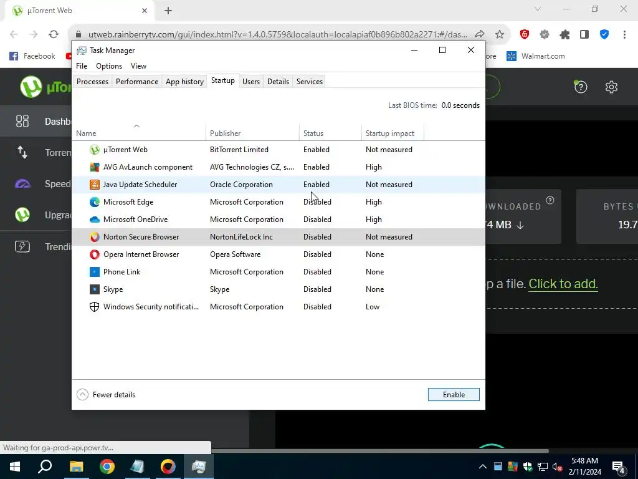This screenshot has width=638, height=479.
Task: Click the horizontal page scrollbar
Action: 379,451
